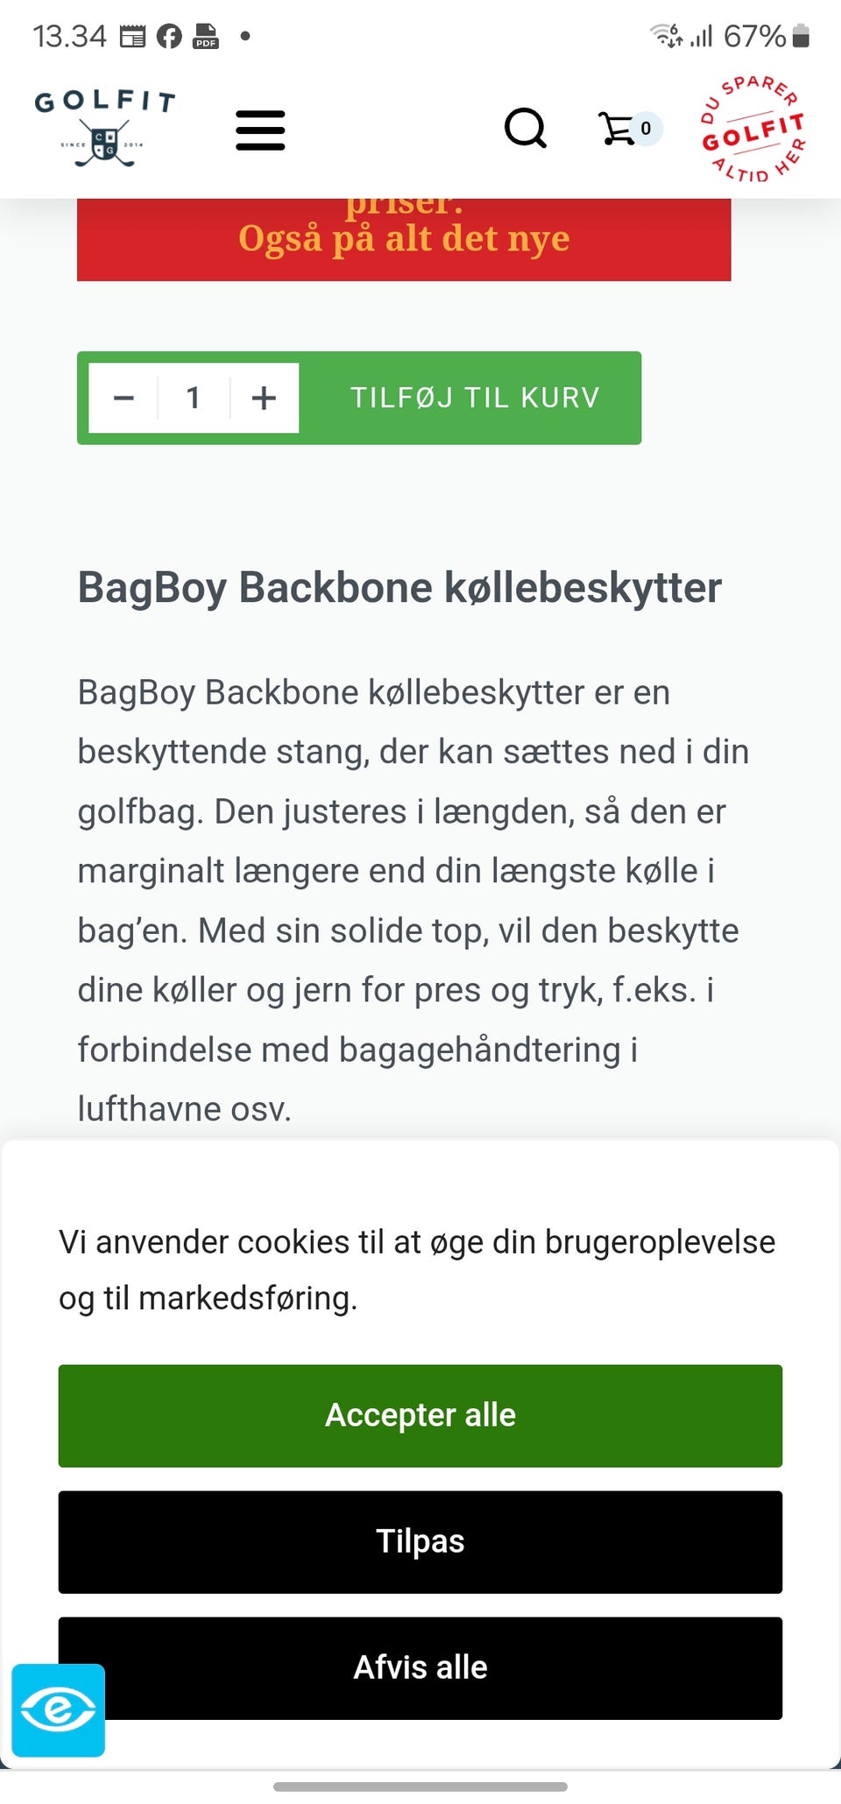This screenshot has height=1804, width=841.
Task: Open the hamburger navigation menu
Action: pyautogui.click(x=259, y=130)
